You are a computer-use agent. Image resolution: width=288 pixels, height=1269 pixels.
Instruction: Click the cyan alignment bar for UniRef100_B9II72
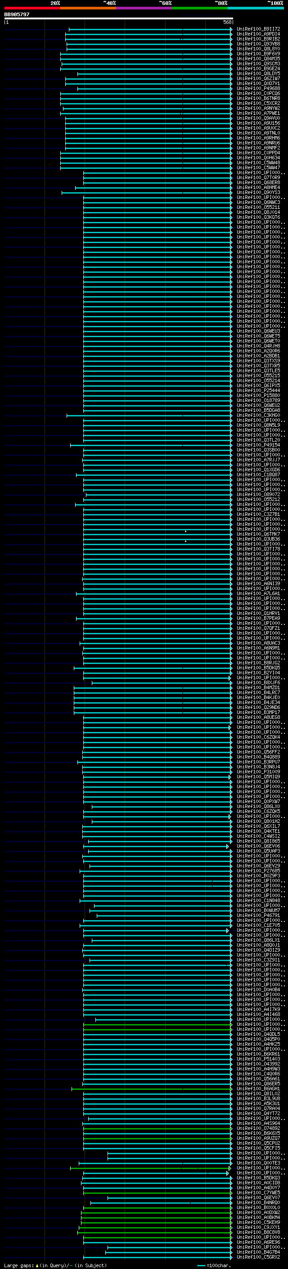(x=151, y=29)
